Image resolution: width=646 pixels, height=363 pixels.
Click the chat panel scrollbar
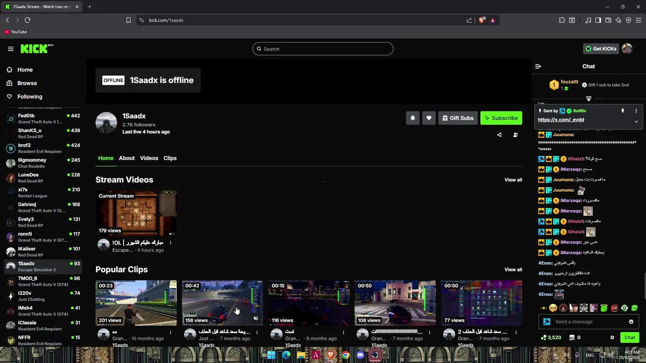tap(644, 286)
